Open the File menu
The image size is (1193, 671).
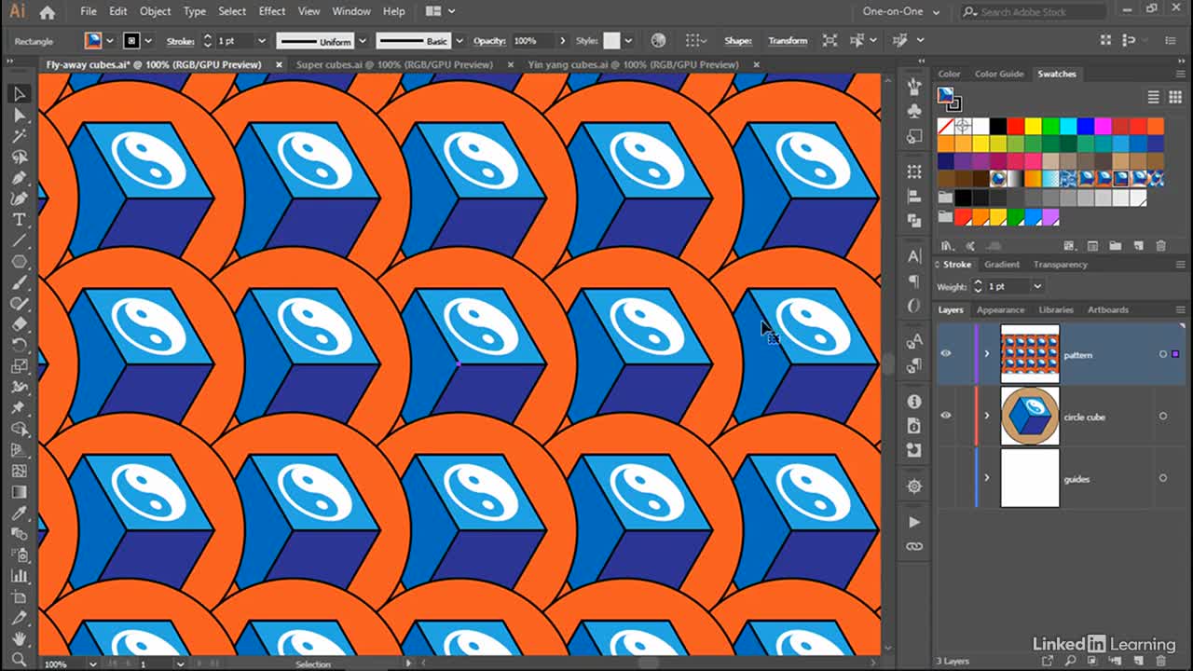tap(89, 11)
